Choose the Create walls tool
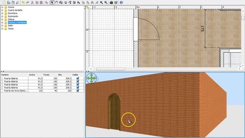245x138 pixels. coord(61,3)
